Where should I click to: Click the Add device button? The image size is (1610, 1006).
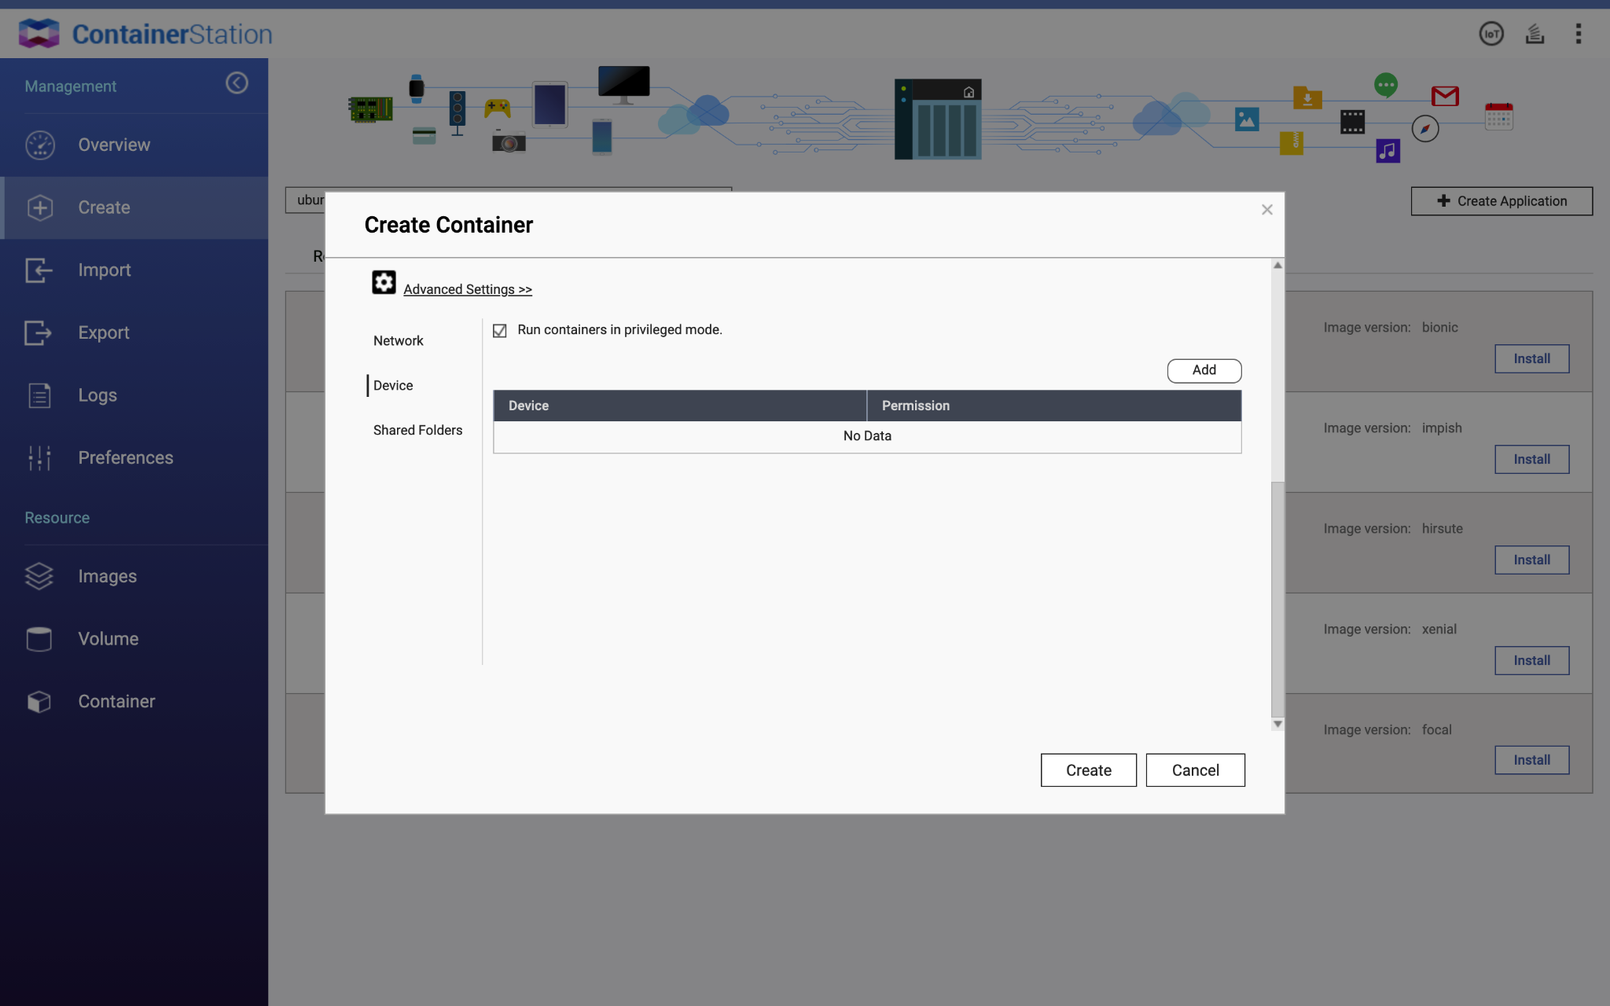pyautogui.click(x=1204, y=371)
